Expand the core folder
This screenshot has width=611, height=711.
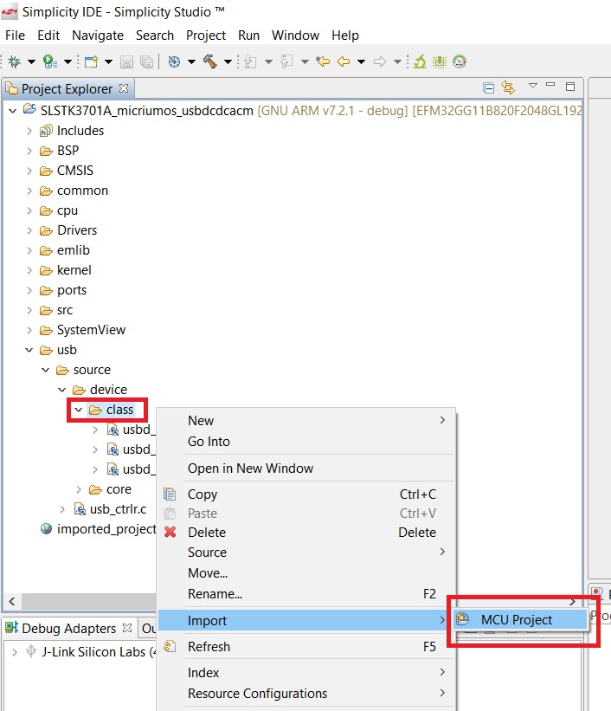79,489
